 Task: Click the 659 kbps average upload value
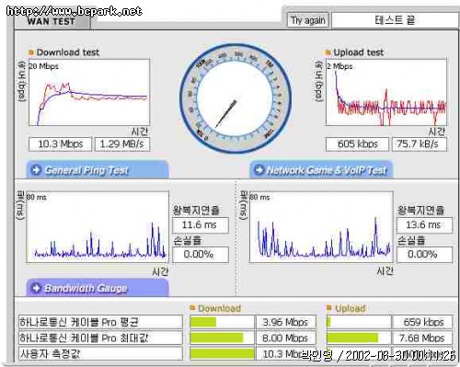coord(423,322)
